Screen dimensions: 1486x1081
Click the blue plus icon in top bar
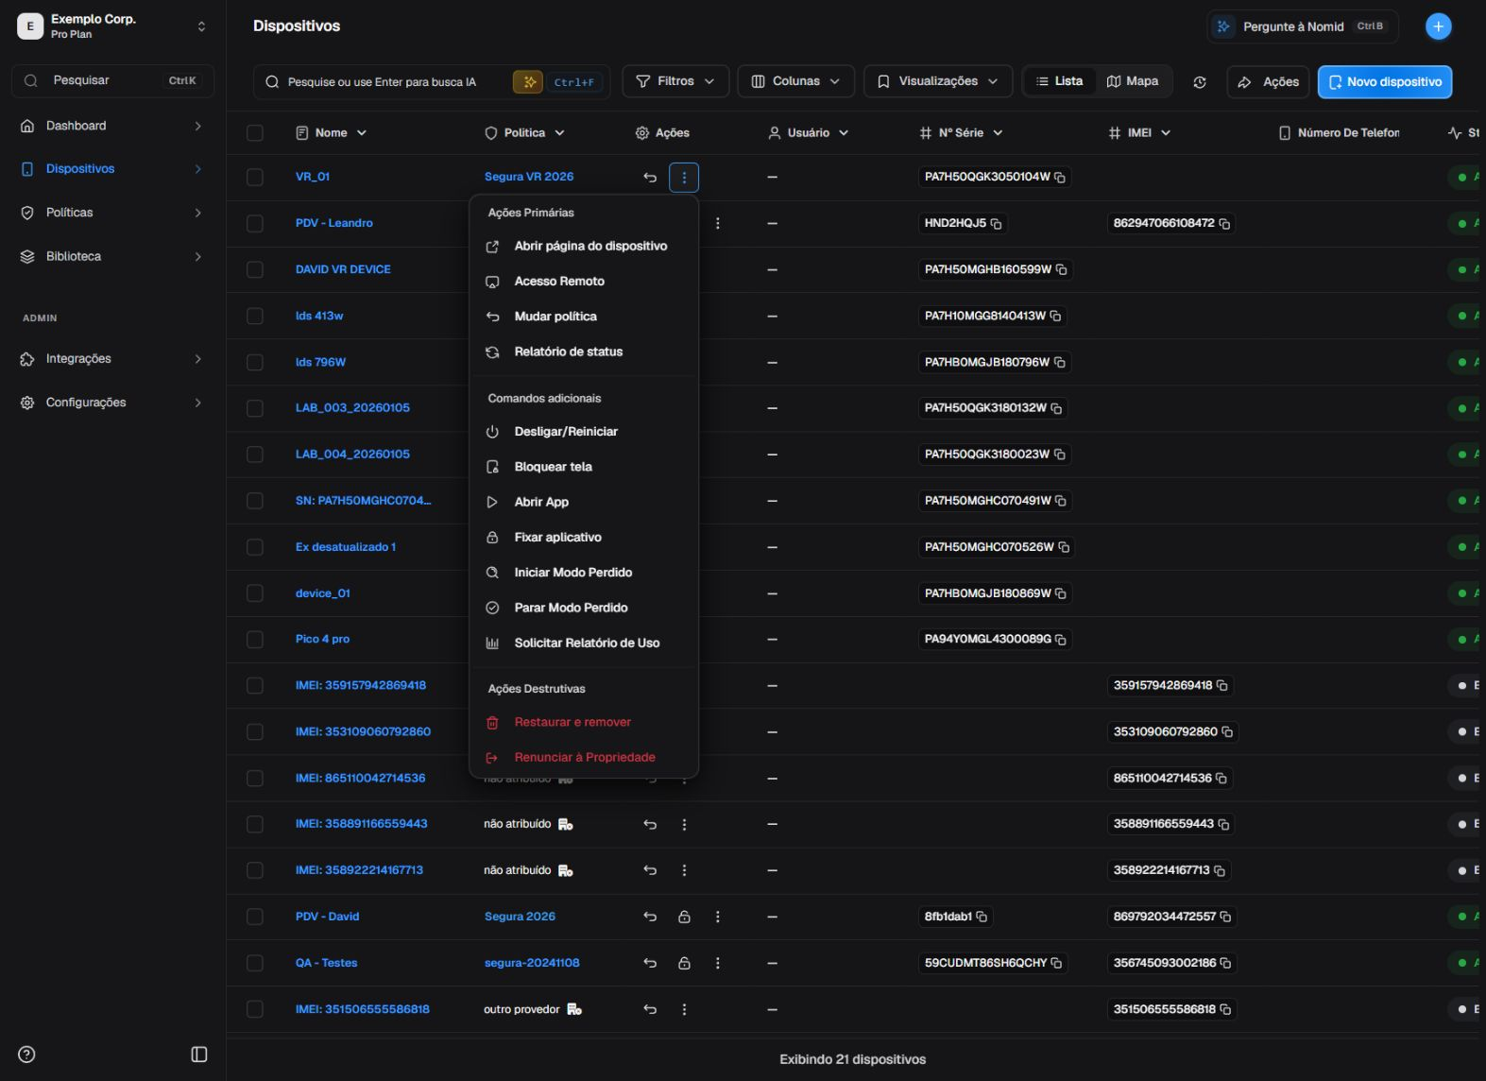[1438, 26]
